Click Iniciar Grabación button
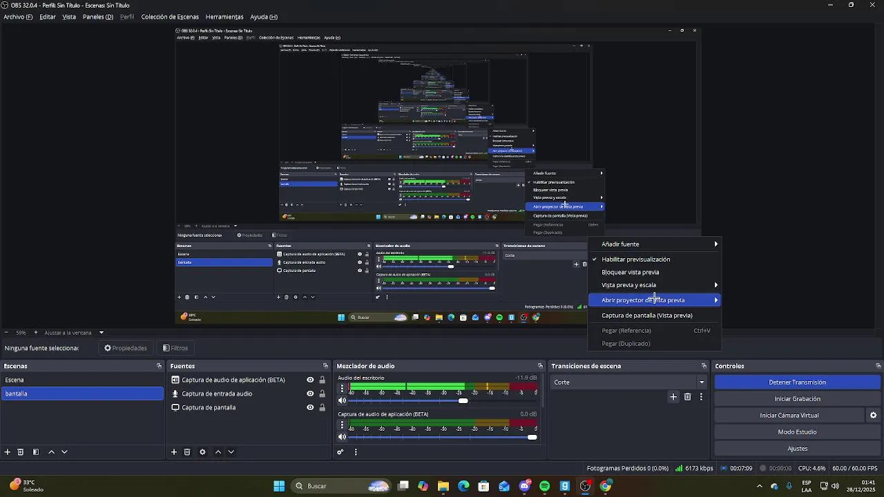This screenshot has height=497, width=884. (797, 399)
